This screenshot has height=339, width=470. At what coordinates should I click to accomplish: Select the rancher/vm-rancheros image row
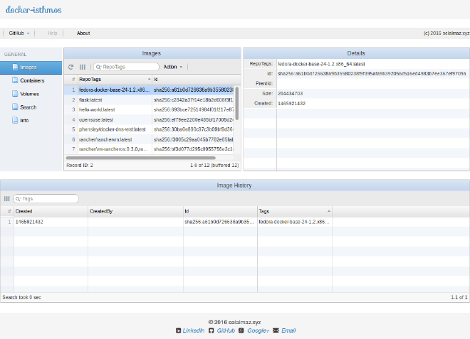[149, 149]
